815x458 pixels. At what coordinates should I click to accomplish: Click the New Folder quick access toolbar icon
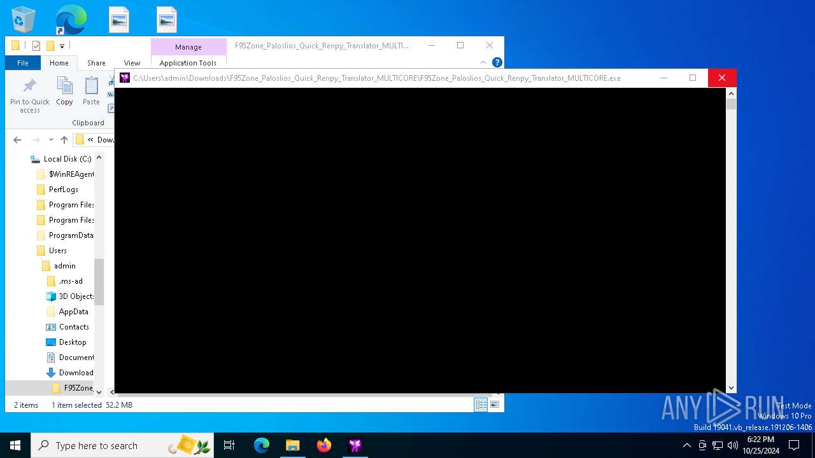point(50,46)
